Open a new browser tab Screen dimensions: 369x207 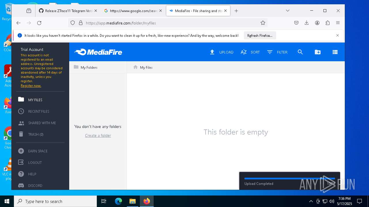[236, 11]
